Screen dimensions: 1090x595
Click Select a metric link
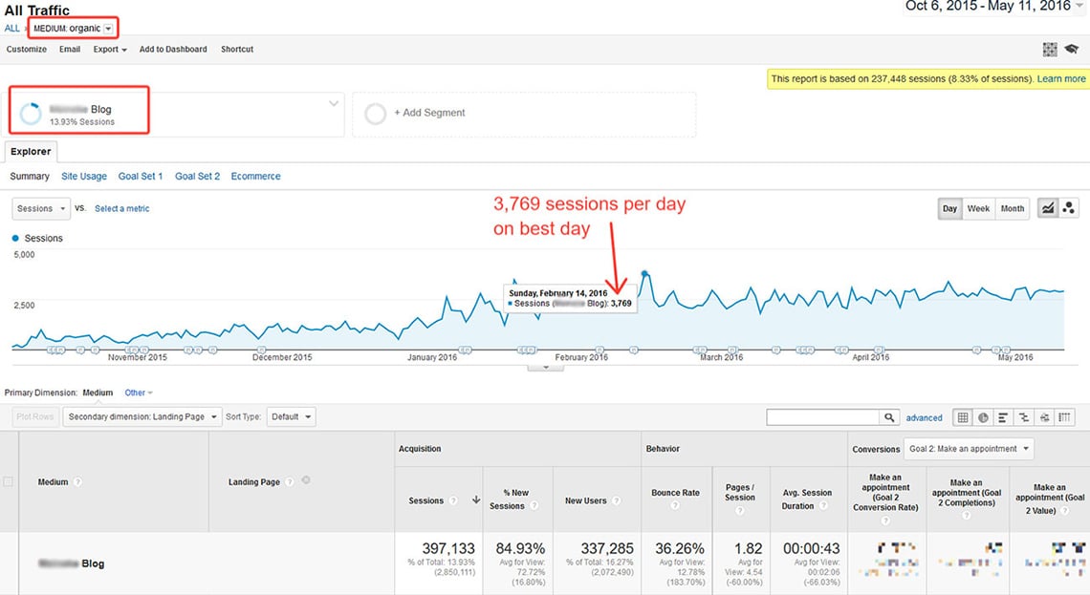pos(121,208)
